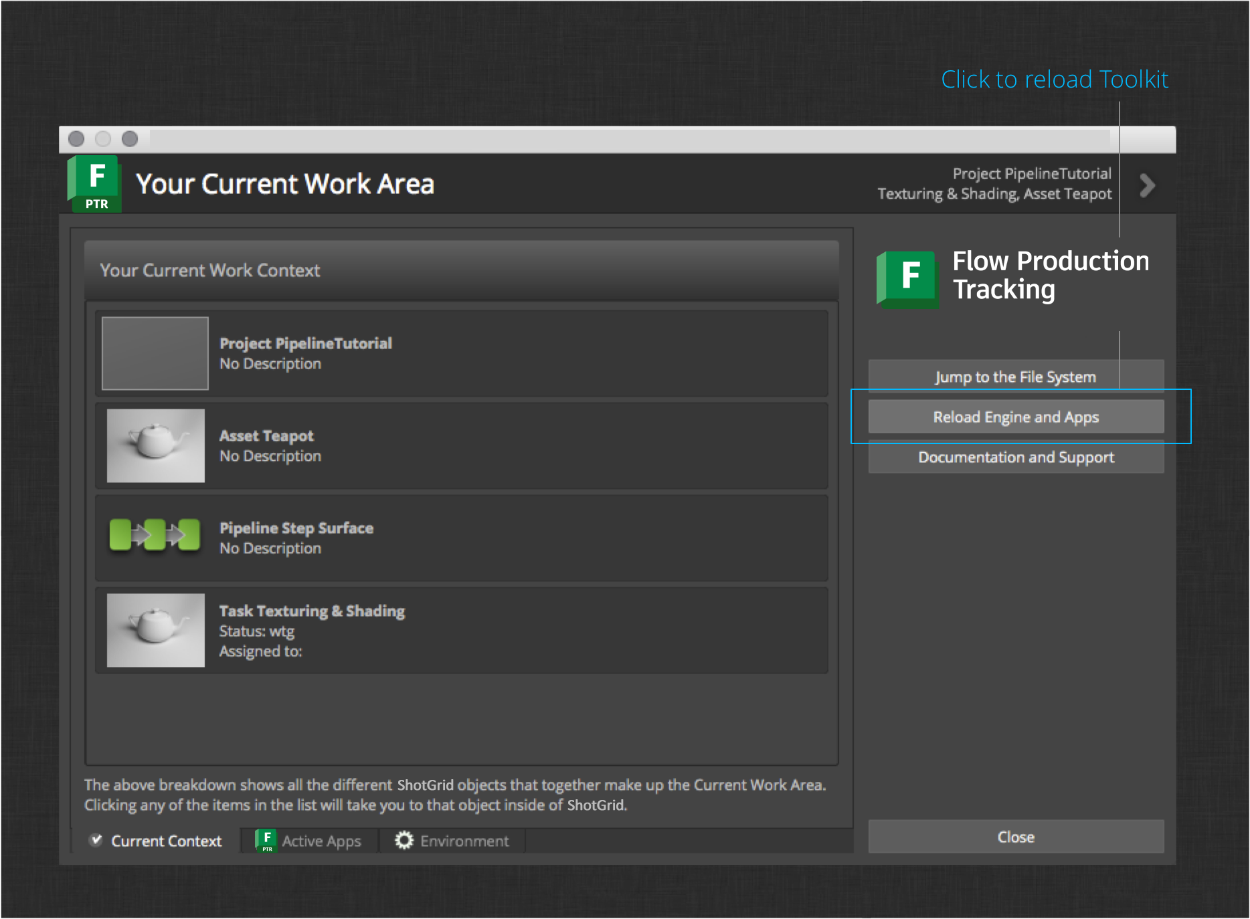Select the Task Texturing & Shading thumbnail
Image resolution: width=1250 pixels, height=919 pixels.
pos(156,630)
